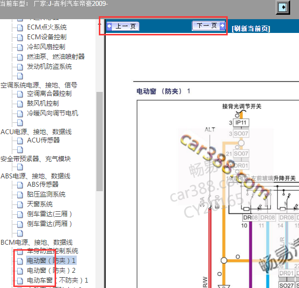Select BCM电源、接地、数据线 heading

coord(36,242)
